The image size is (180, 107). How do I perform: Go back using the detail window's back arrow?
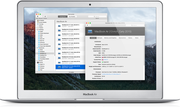coord(87,25)
